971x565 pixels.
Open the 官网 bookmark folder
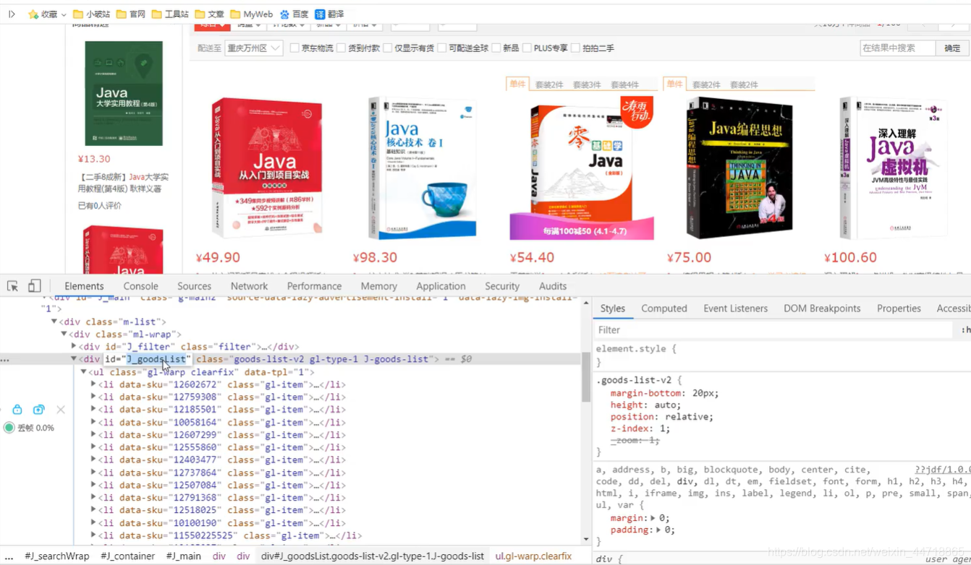pos(131,14)
